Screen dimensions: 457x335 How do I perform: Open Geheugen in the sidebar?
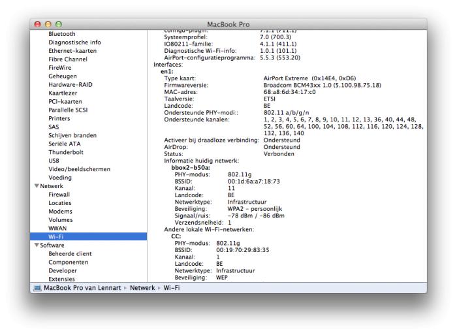pyautogui.click(x=63, y=76)
